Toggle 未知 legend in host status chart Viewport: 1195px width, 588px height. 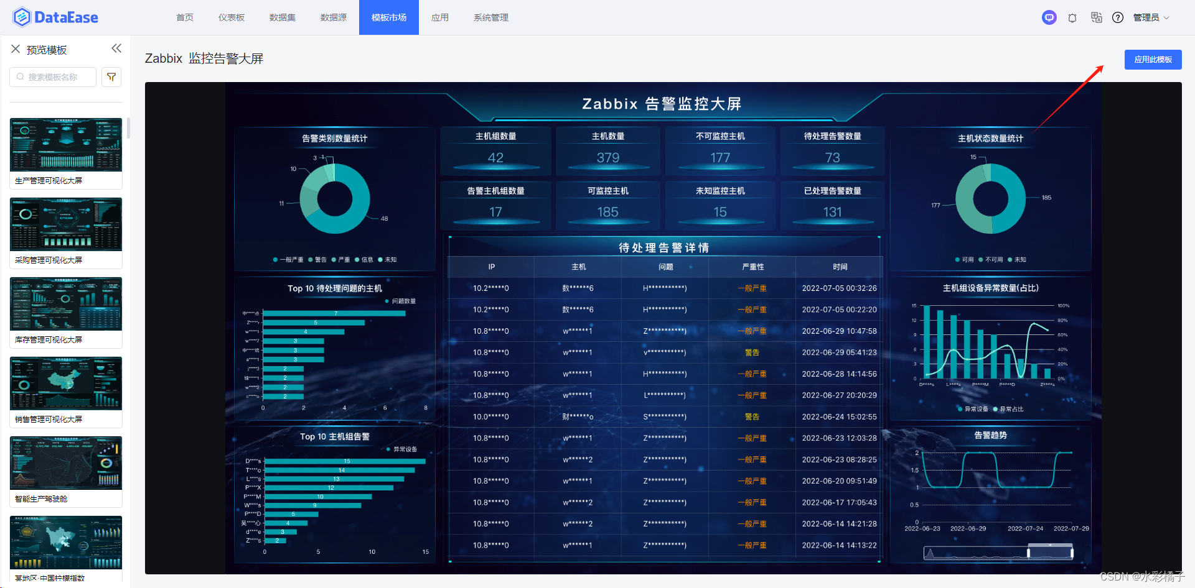[x=1017, y=260]
